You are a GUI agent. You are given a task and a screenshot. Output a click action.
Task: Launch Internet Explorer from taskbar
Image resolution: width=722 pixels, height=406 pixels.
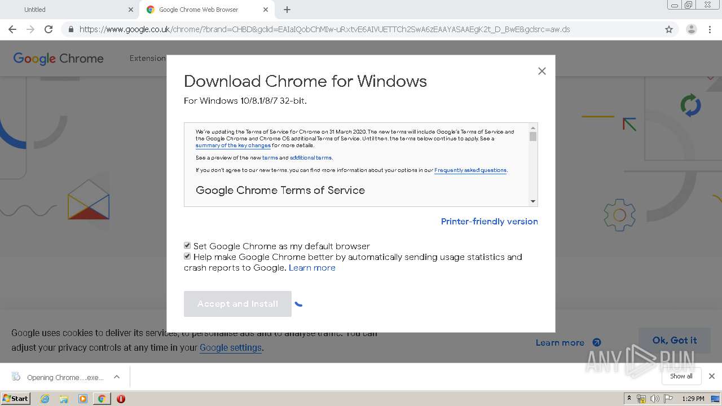coord(45,399)
